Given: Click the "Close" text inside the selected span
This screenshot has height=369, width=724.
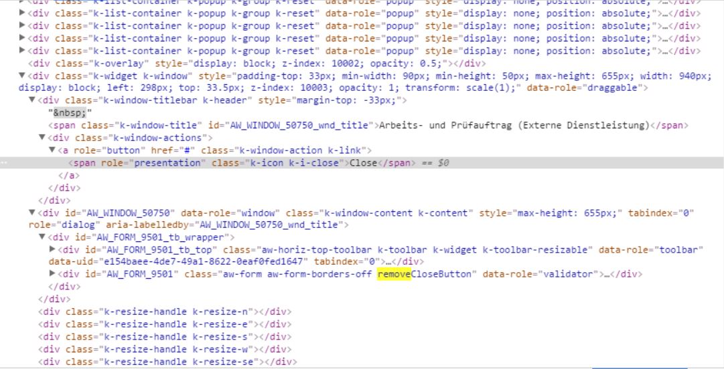Looking at the screenshot, I should point(364,162).
